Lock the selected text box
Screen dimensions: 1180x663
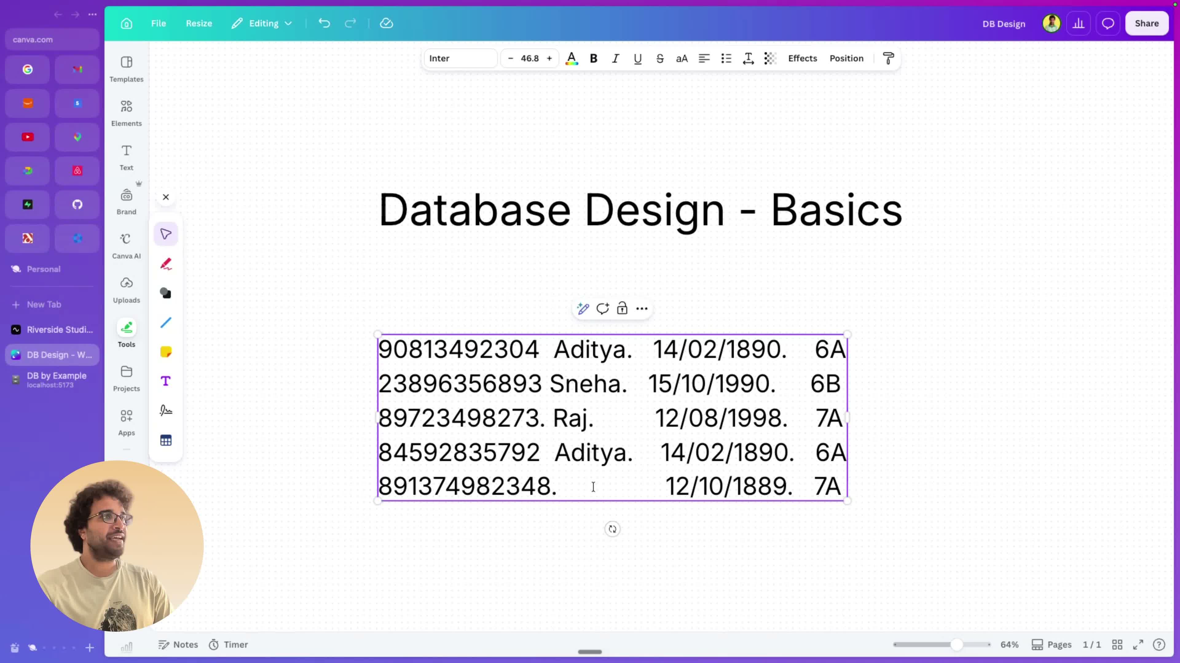(x=622, y=308)
